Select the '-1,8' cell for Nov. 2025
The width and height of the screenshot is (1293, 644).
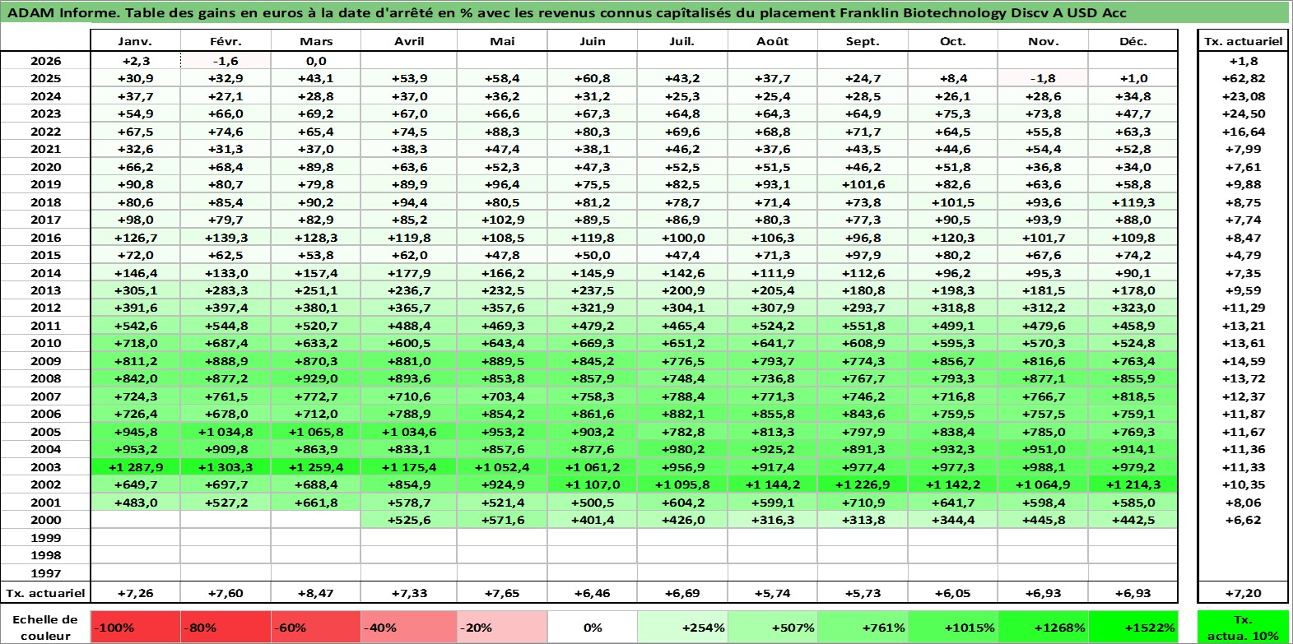pos(1043,78)
